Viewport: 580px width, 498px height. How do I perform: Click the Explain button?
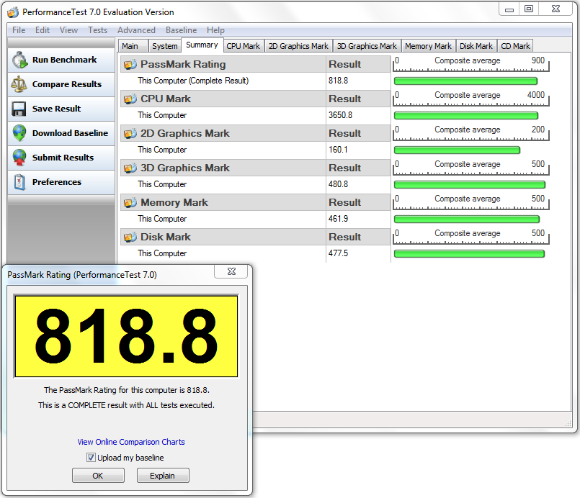163,476
